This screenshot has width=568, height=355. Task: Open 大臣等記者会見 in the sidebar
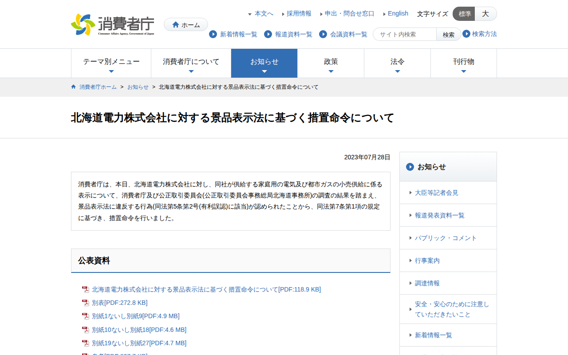(436, 193)
